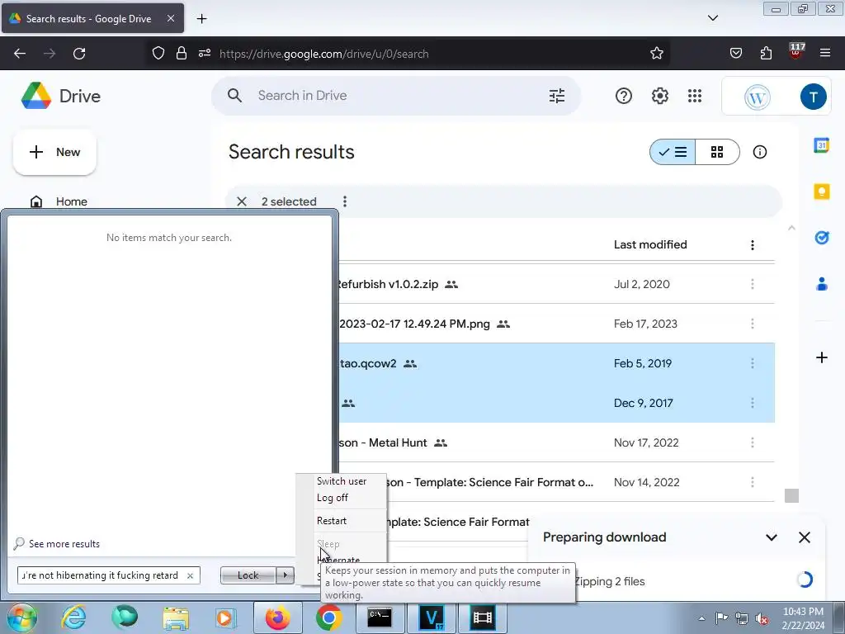The image size is (845, 634).
Task: Open tracking protection shield icon
Action: point(158,54)
